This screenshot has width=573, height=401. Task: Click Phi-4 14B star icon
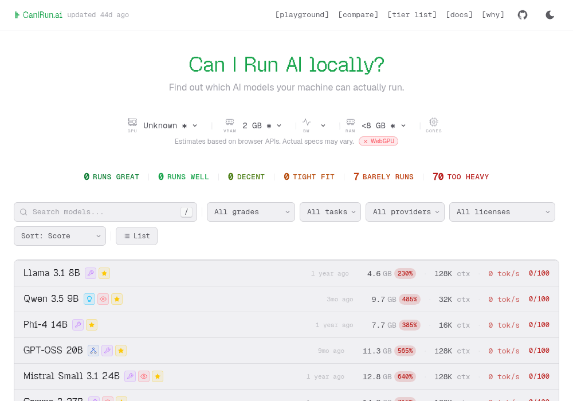pyautogui.click(x=92, y=325)
